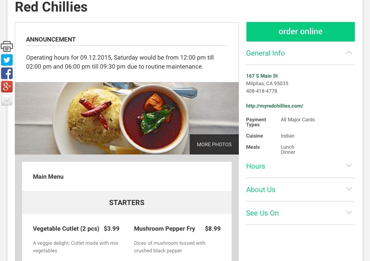Click the print icon in sidebar
Viewport: 370px width, 261px height.
[7, 47]
